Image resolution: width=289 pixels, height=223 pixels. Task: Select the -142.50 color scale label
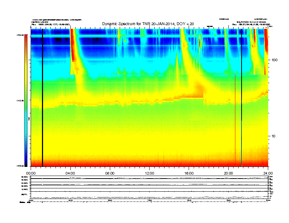20,101
